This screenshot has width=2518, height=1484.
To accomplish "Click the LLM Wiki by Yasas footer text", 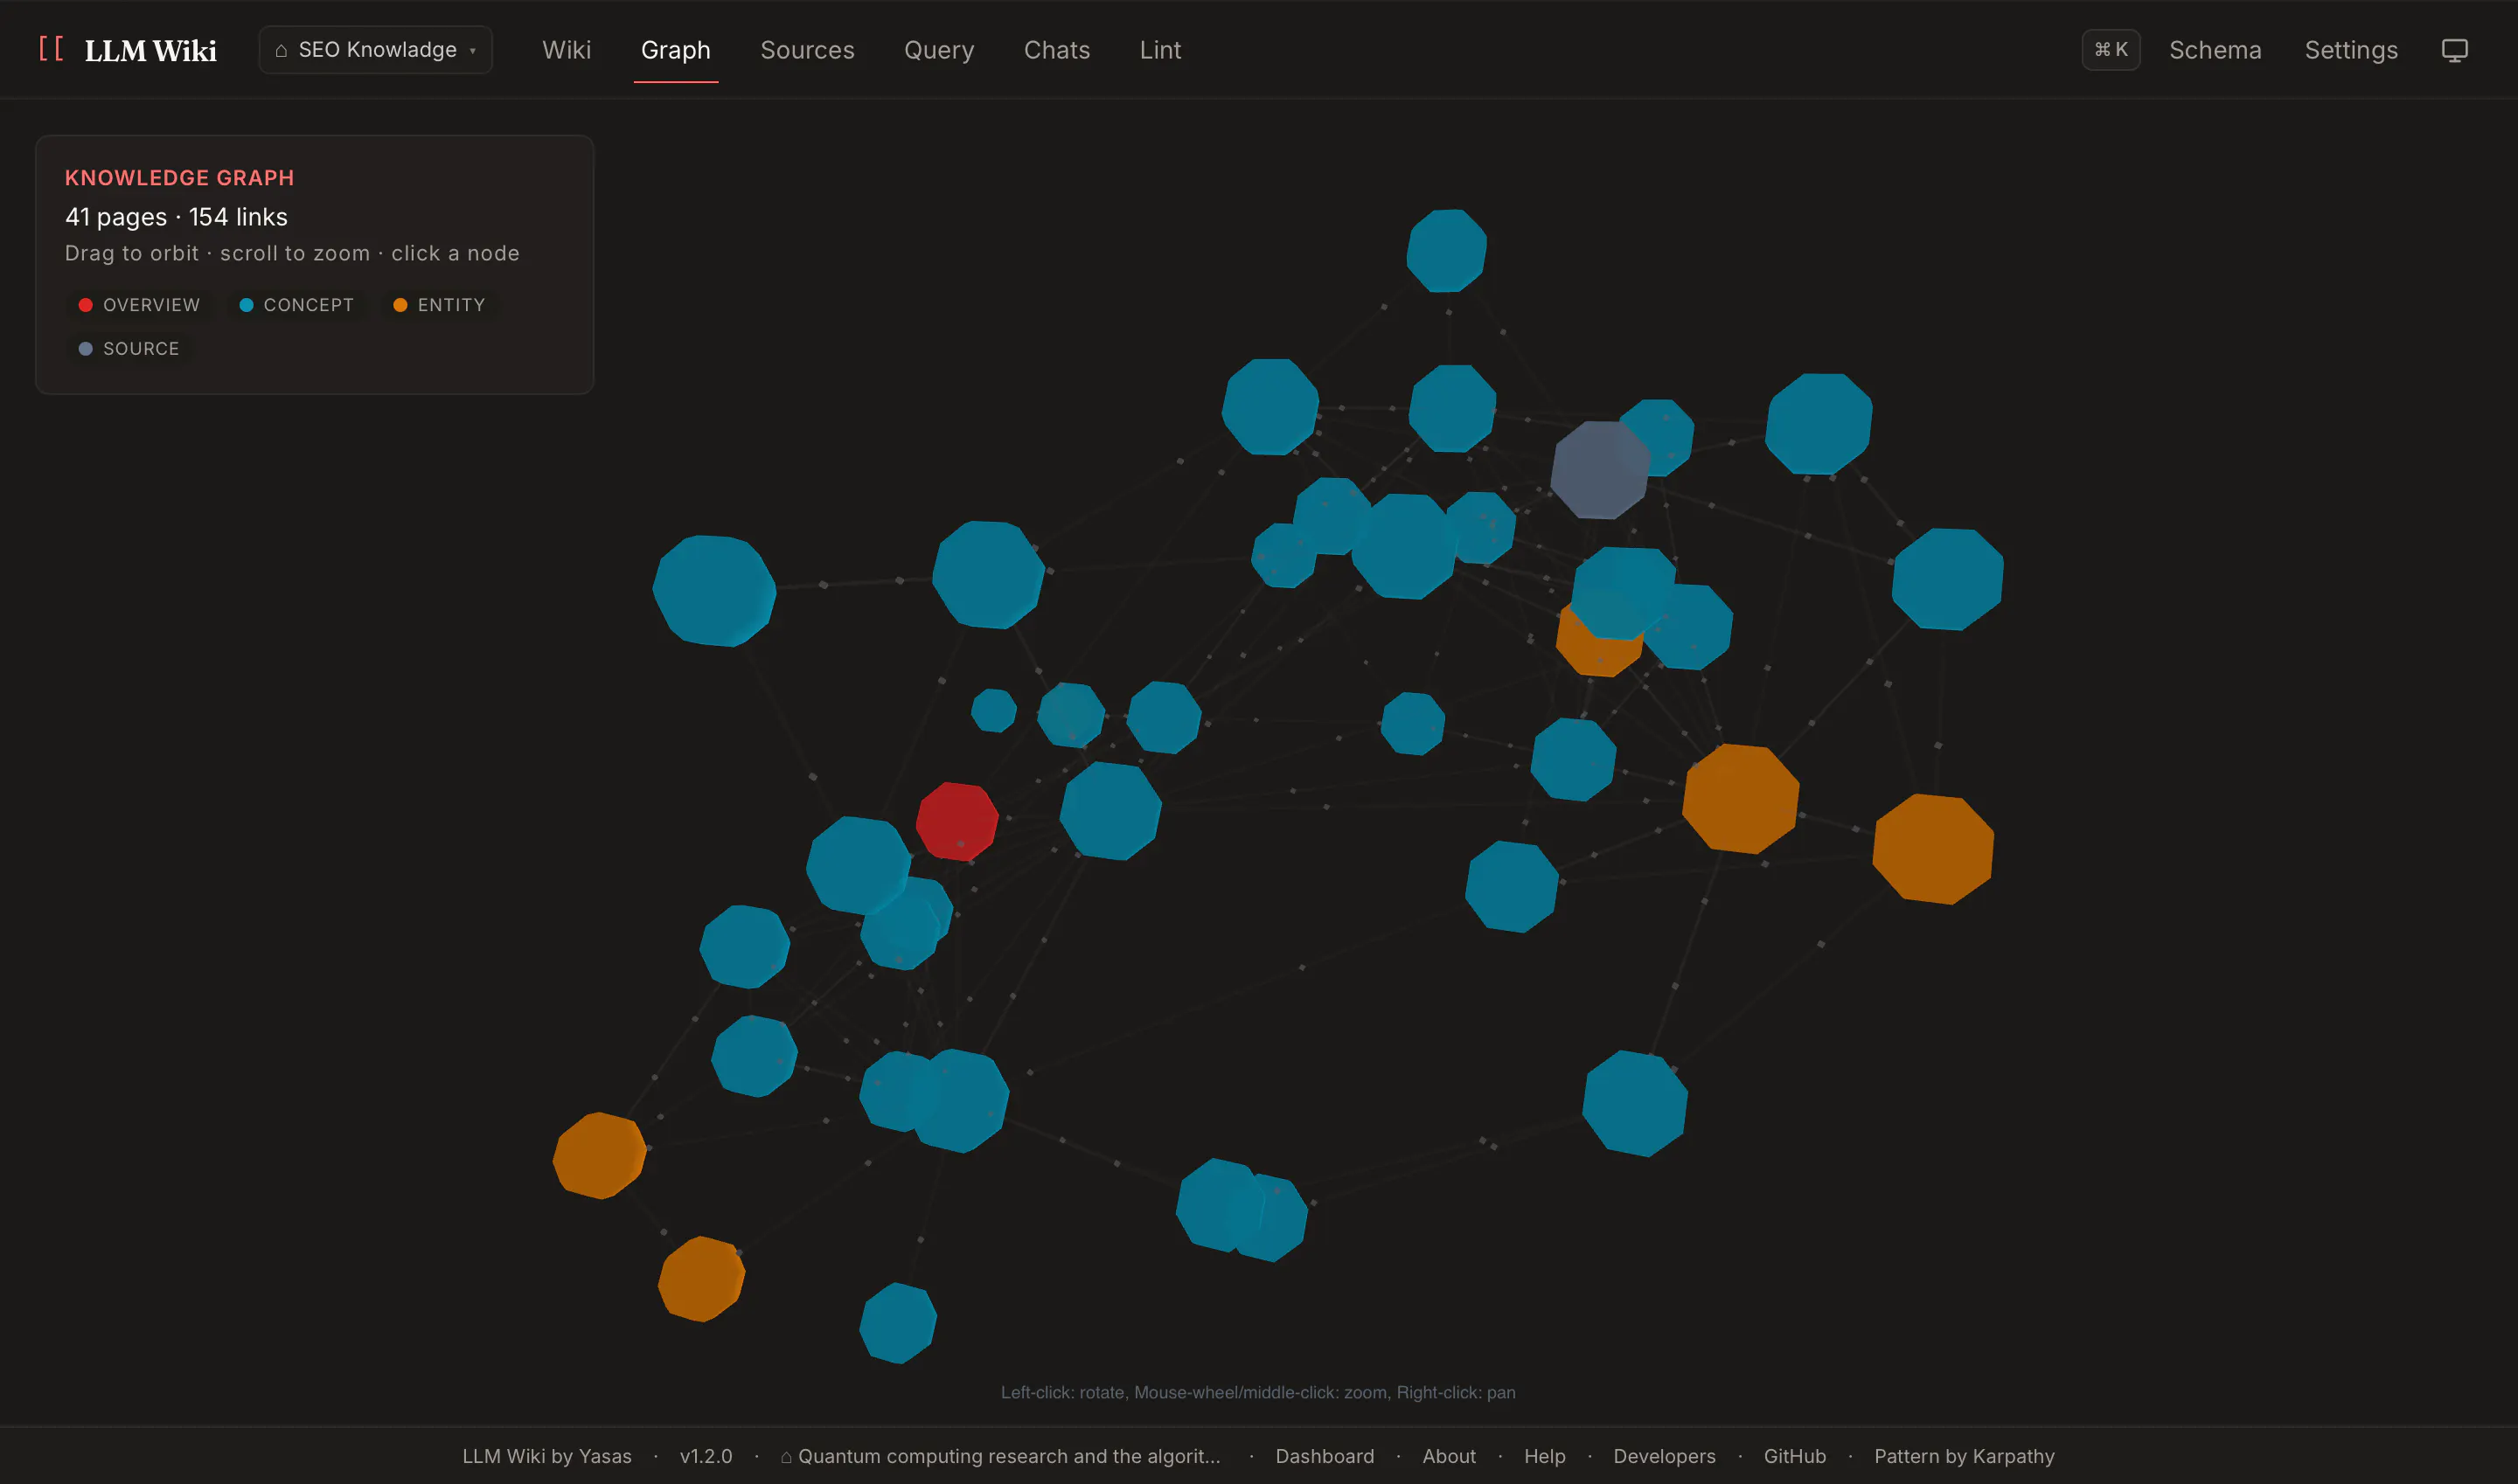I will [547, 1456].
